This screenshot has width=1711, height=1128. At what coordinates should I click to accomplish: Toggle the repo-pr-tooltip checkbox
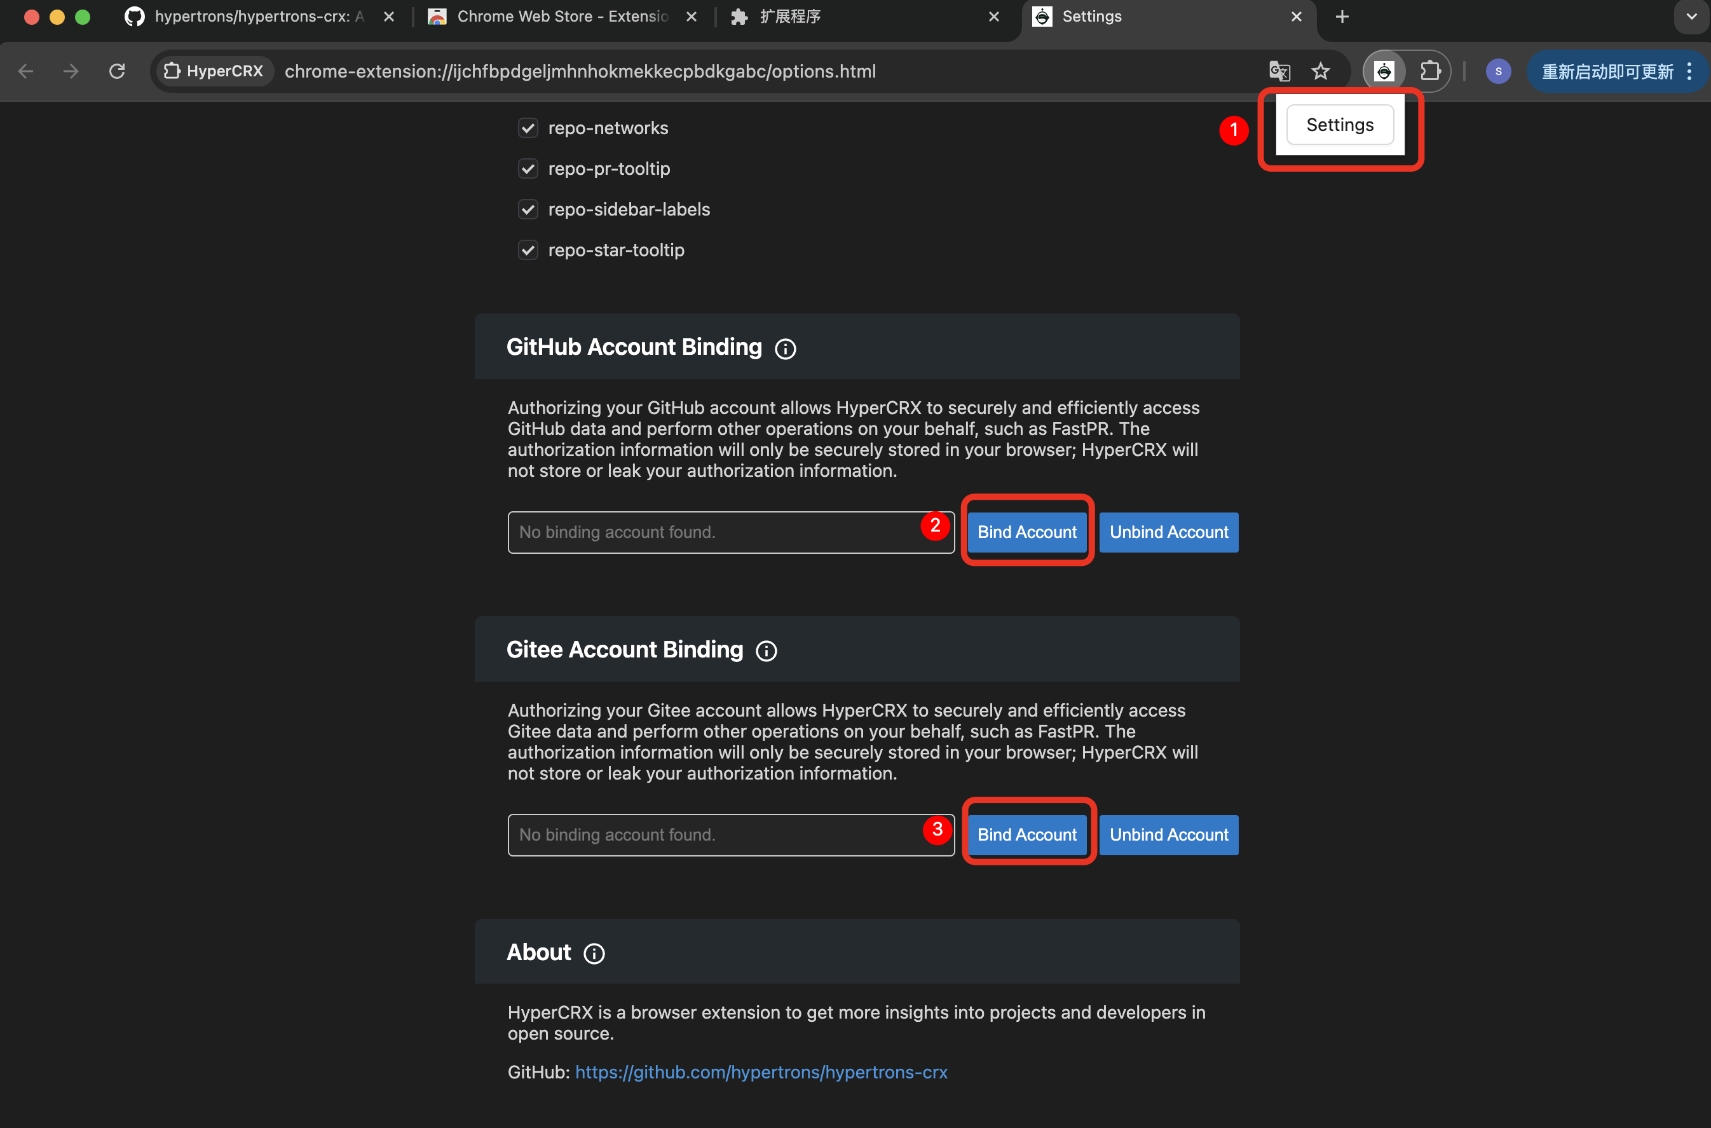[x=528, y=169]
